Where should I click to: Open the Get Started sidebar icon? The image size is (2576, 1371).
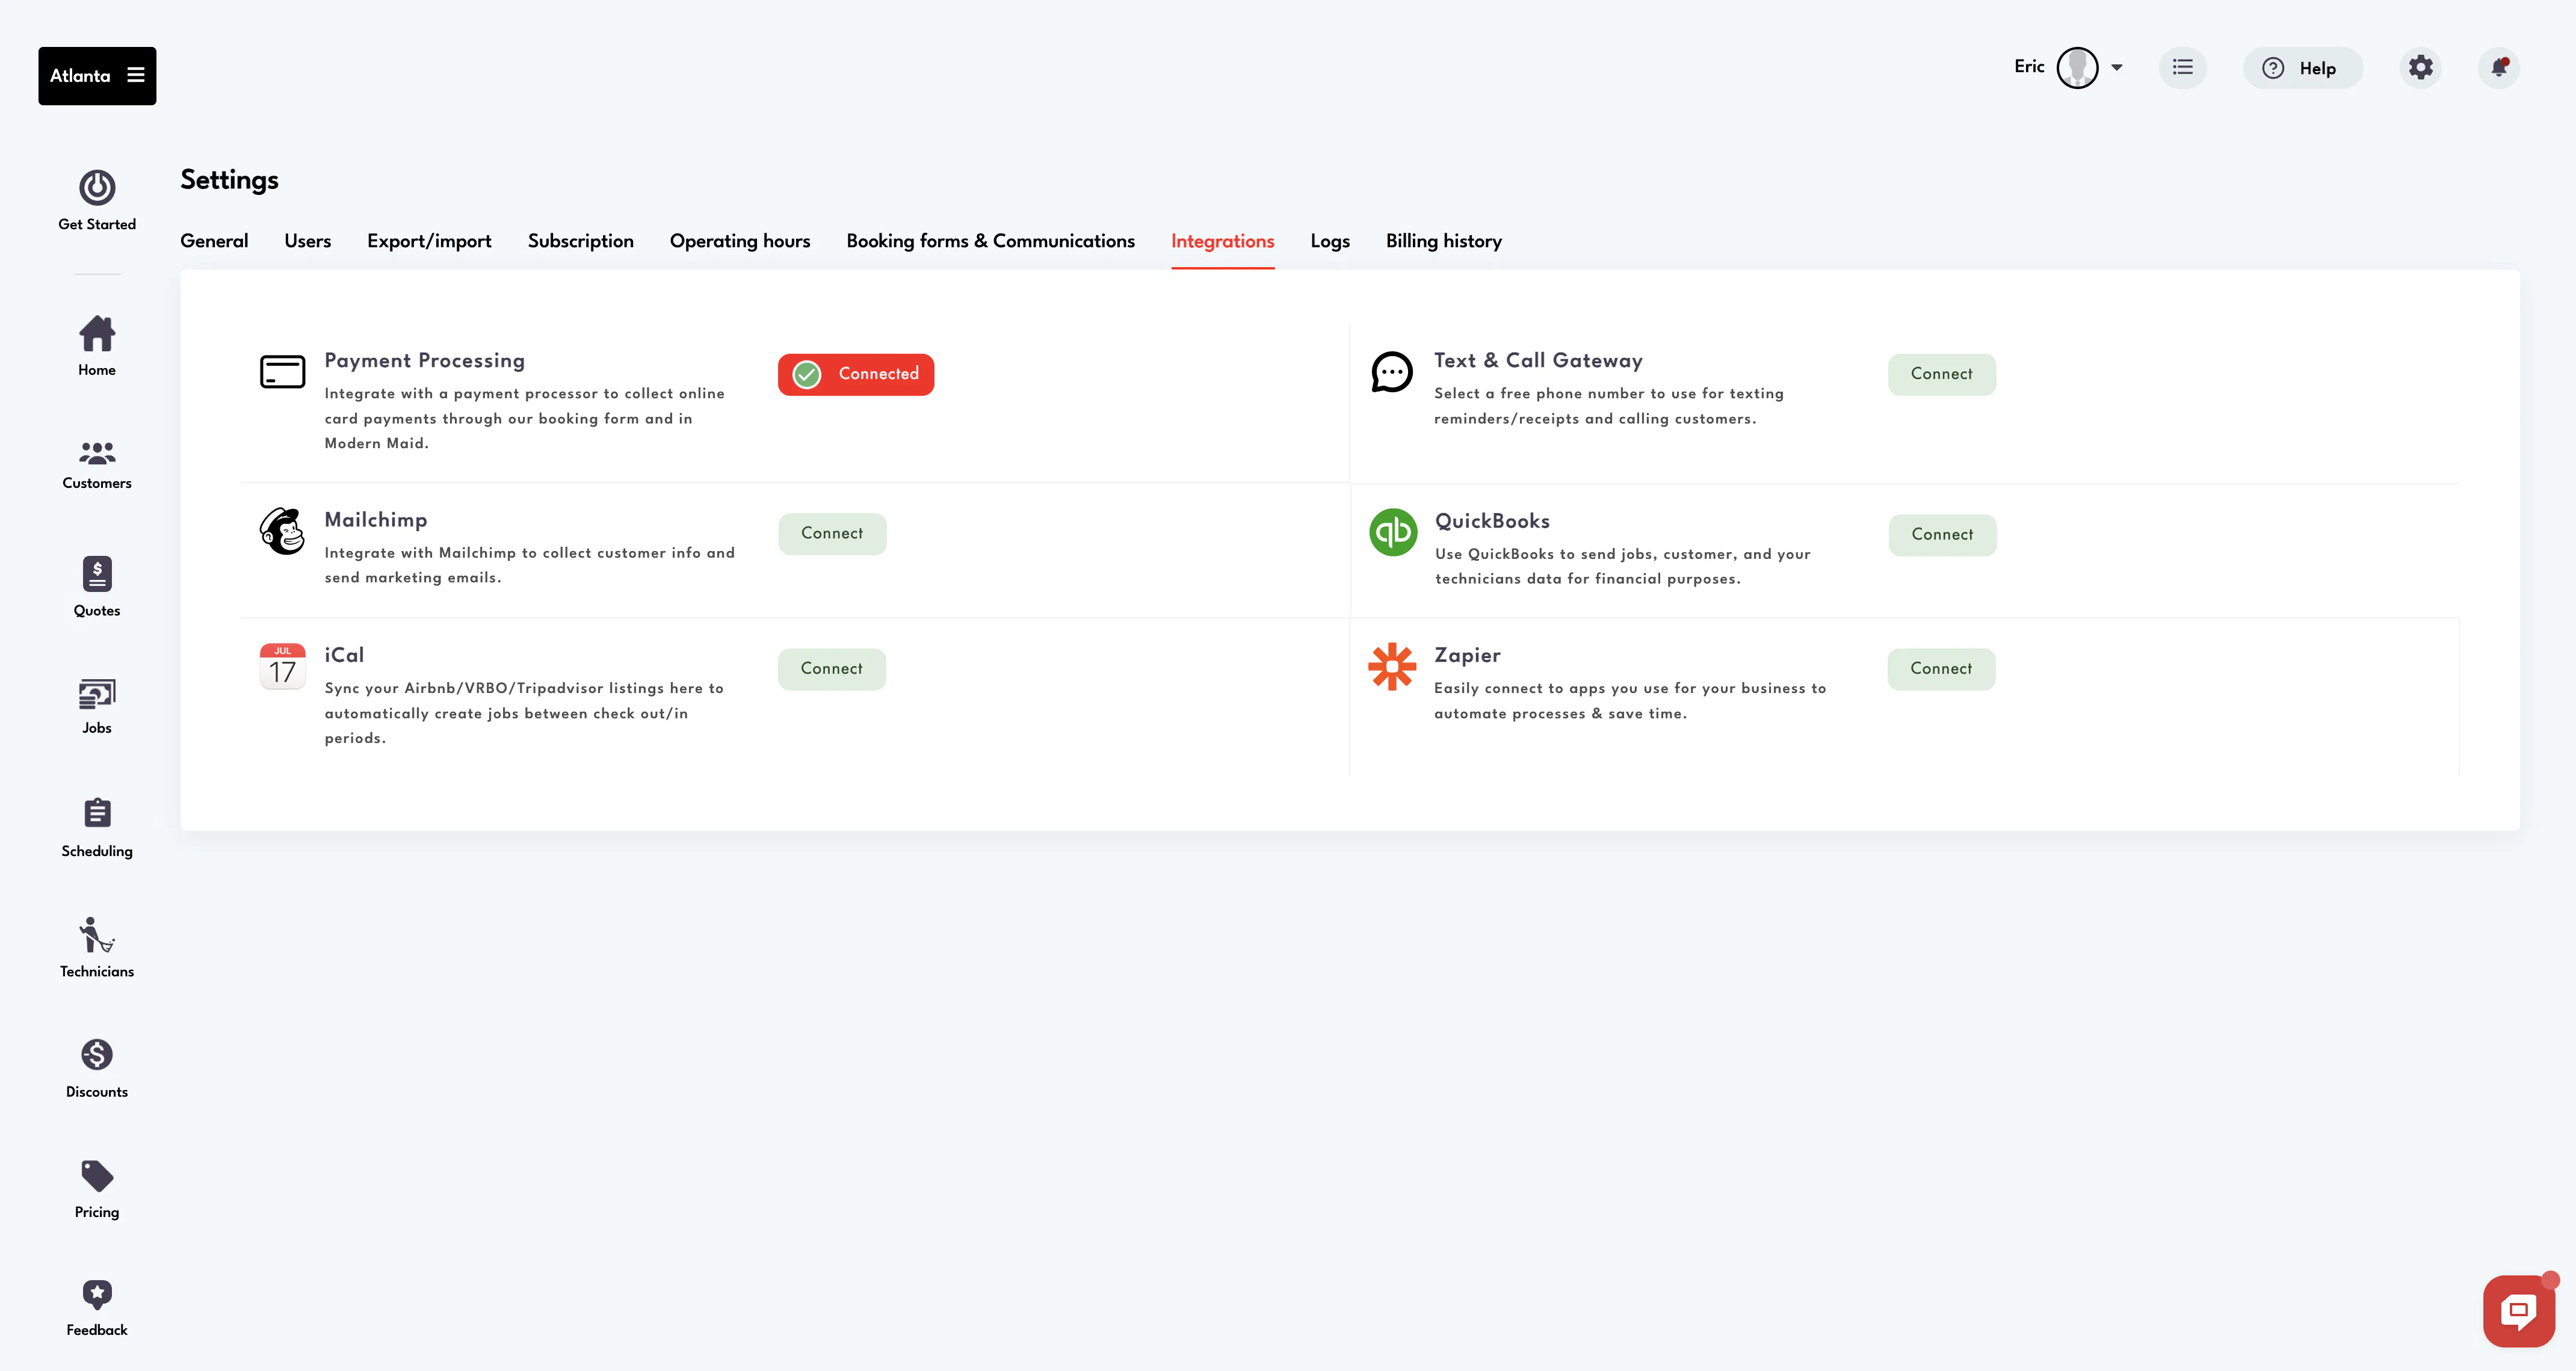[x=97, y=187]
